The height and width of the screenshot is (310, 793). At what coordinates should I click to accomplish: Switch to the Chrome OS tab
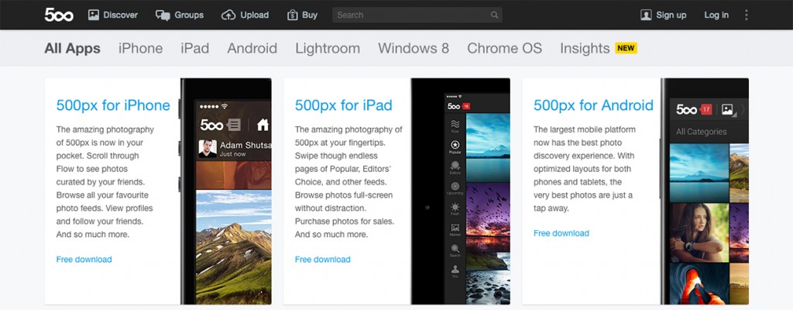[504, 48]
